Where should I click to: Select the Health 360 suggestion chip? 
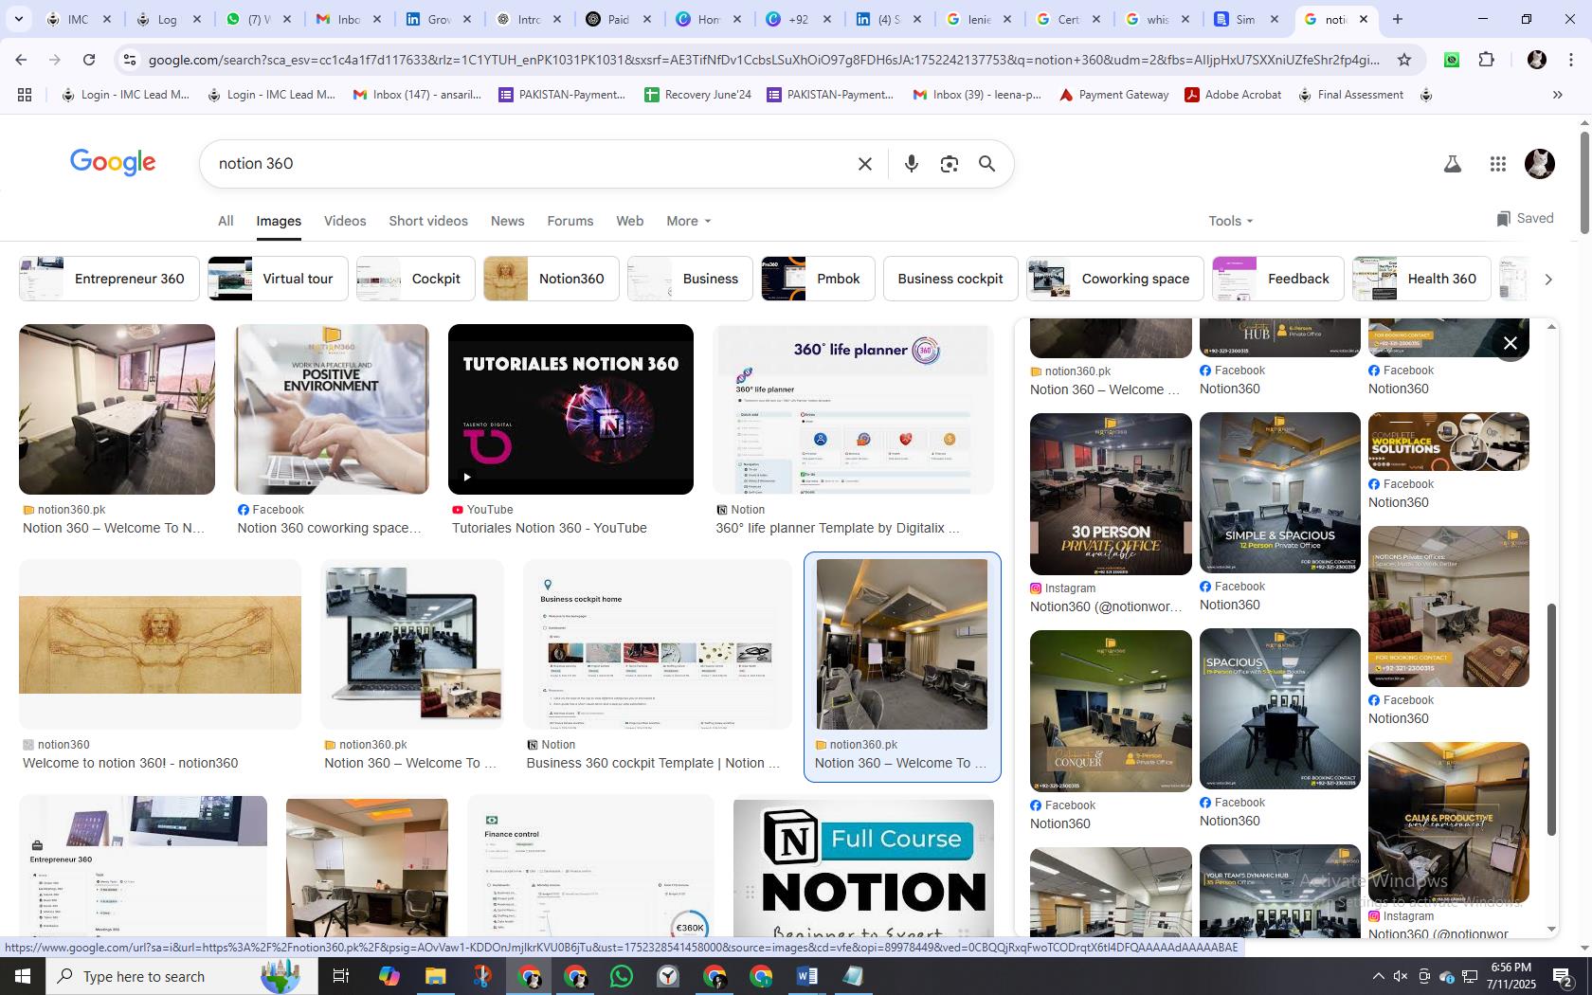[x=1421, y=279]
